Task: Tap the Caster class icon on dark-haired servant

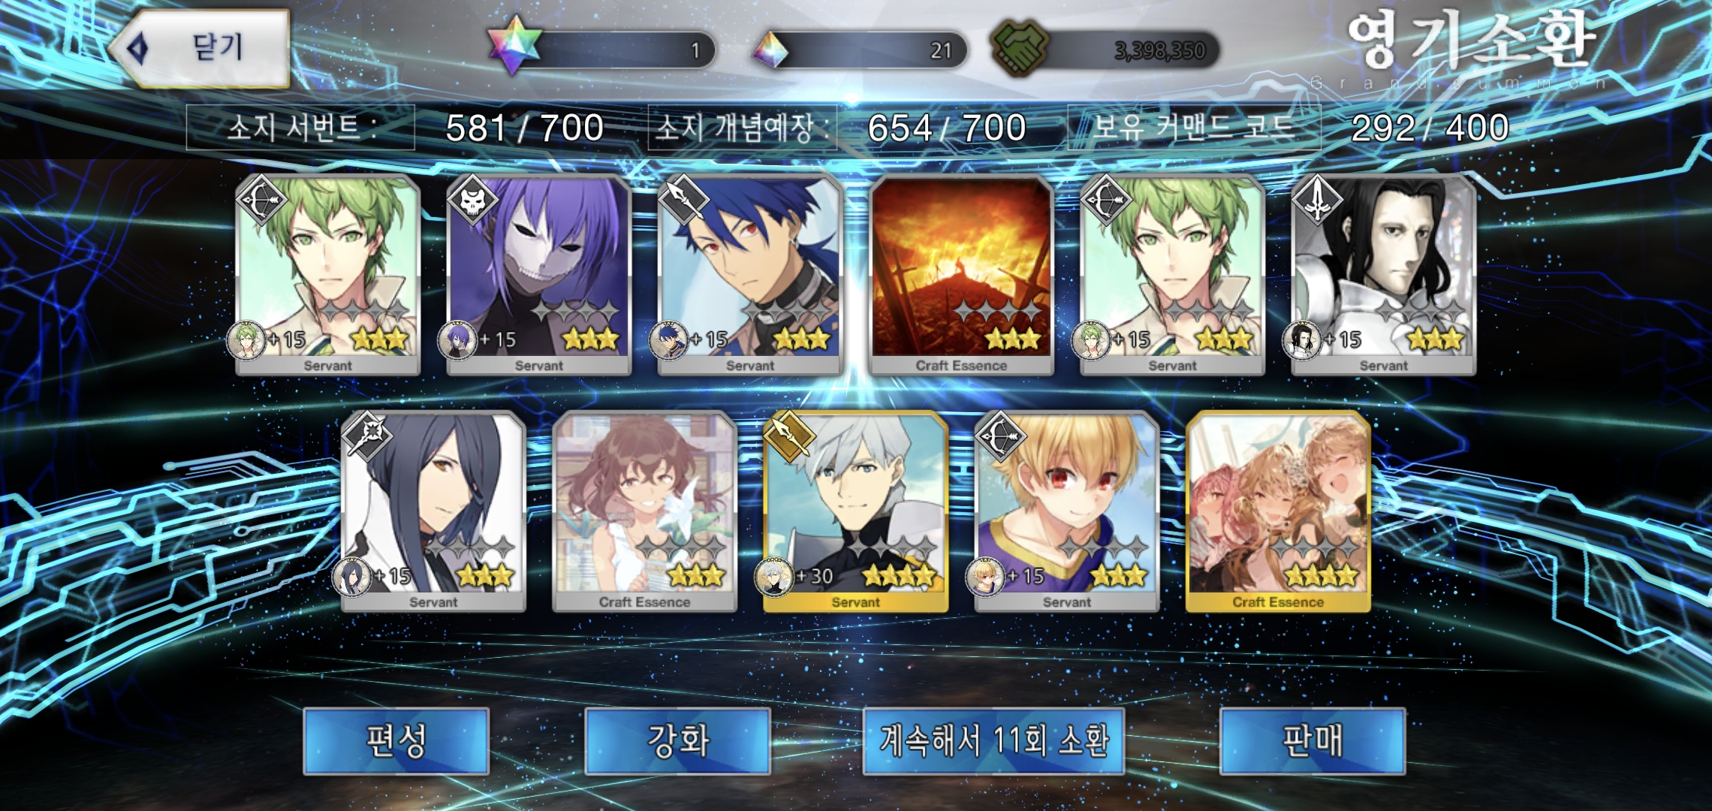Action: (367, 436)
